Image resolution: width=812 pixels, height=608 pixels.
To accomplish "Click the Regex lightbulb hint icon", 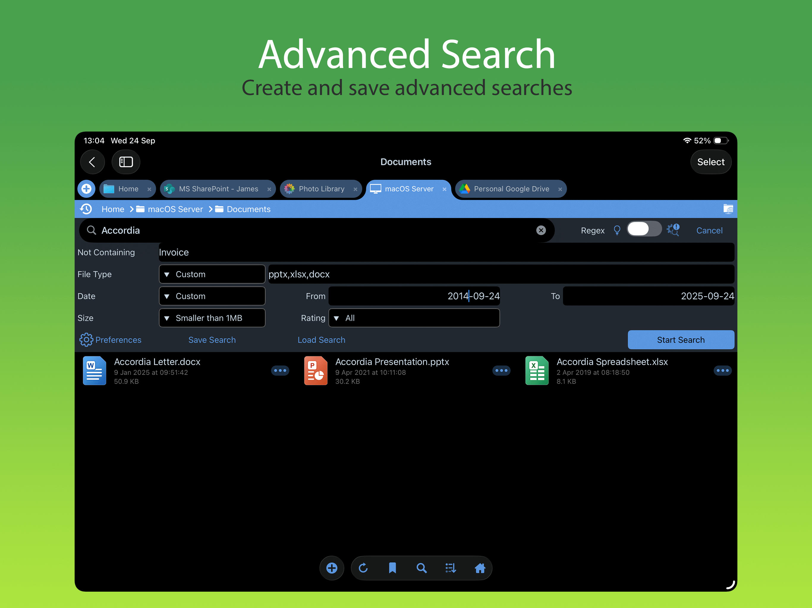I will click(x=617, y=230).
